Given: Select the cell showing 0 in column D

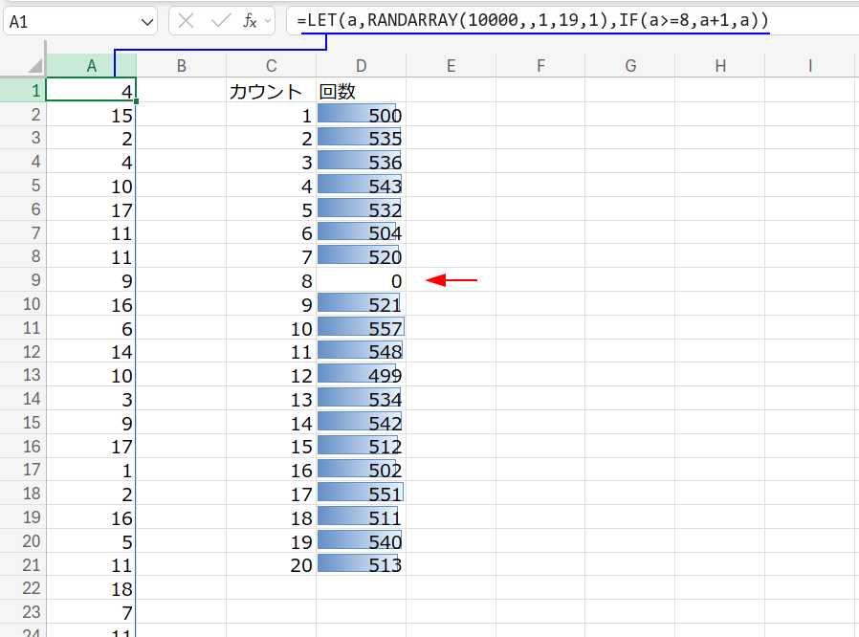Looking at the screenshot, I should point(361,281).
